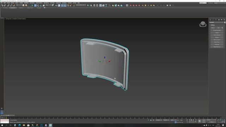Toggle the Spinner Snap button
Image resolution: width=226 pixels, height=127 pixels.
(71, 5)
